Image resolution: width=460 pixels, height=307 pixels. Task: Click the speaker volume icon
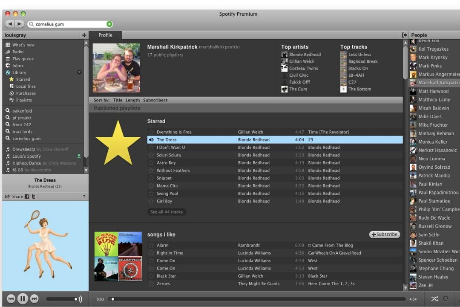click(x=80, y=299)
